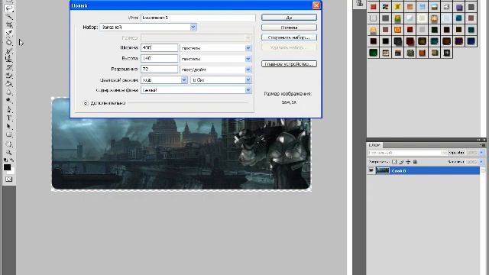Image resolution: width=489 pixels, height=275 pixels.
Task: Close the Новый dialog window
Action: [316, 5]
